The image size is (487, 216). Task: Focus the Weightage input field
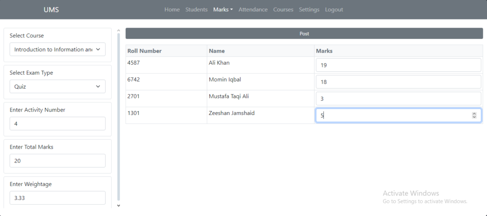[58, 197]
